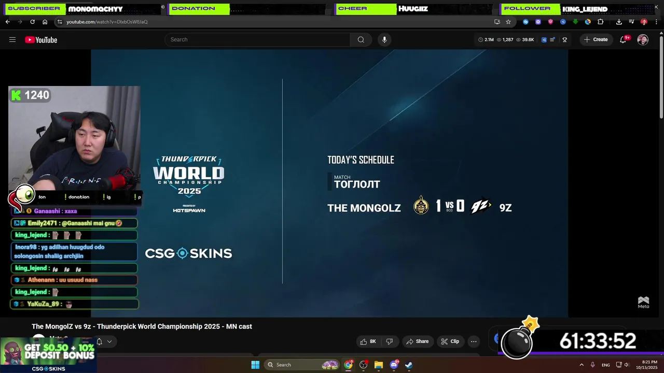The image size is (664, 373).
Task: Click the video player area
Action: pyautogui.click(x=329, y=183)
